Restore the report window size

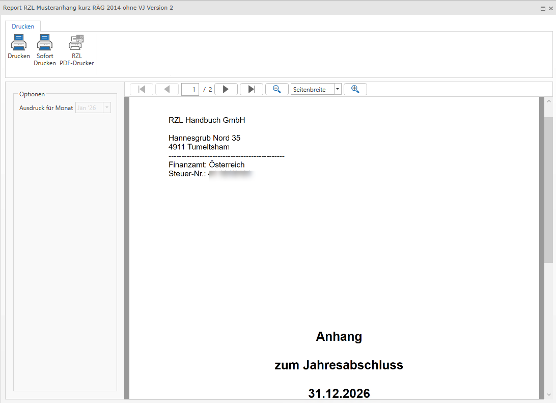pyautogui.click(x=543, y=8)
